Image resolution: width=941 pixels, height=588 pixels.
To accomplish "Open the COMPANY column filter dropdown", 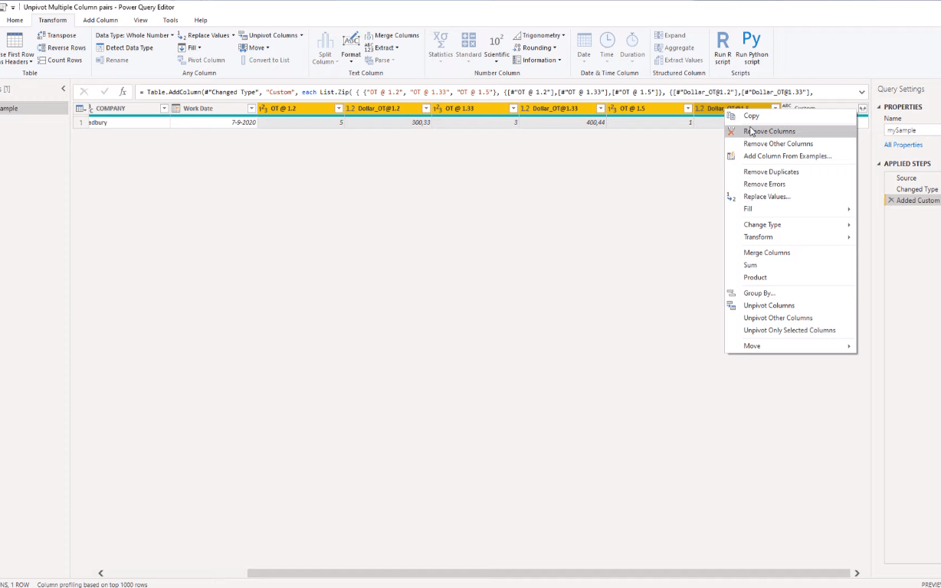I will click(x=164, y=109).
